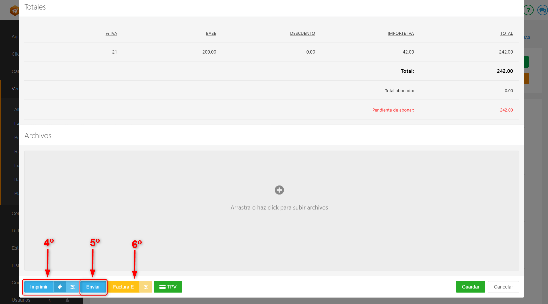The image size is (548, 304).
Task: Sort by the % IVA column header
Action: [111, 33]
